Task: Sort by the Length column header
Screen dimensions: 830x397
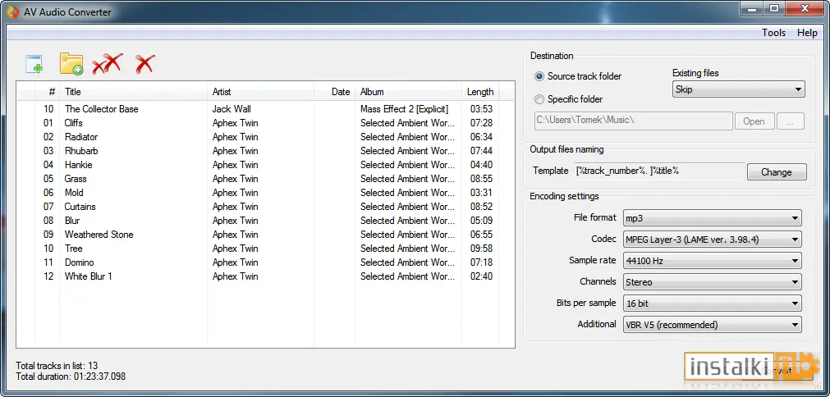Action: 480,92
